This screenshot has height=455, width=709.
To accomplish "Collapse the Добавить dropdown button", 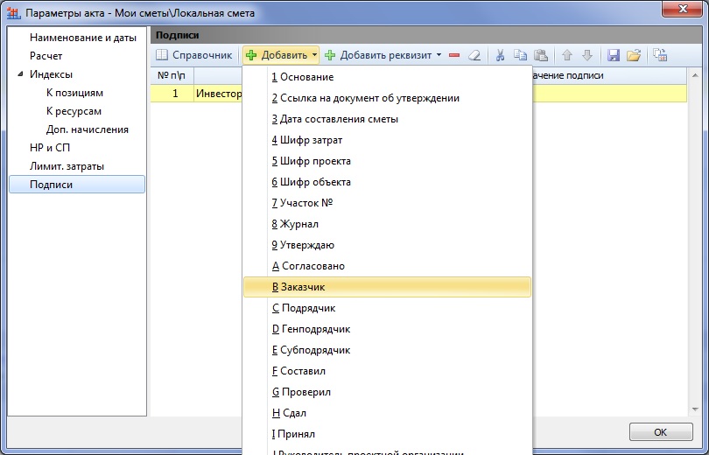I will pos(282,55).
